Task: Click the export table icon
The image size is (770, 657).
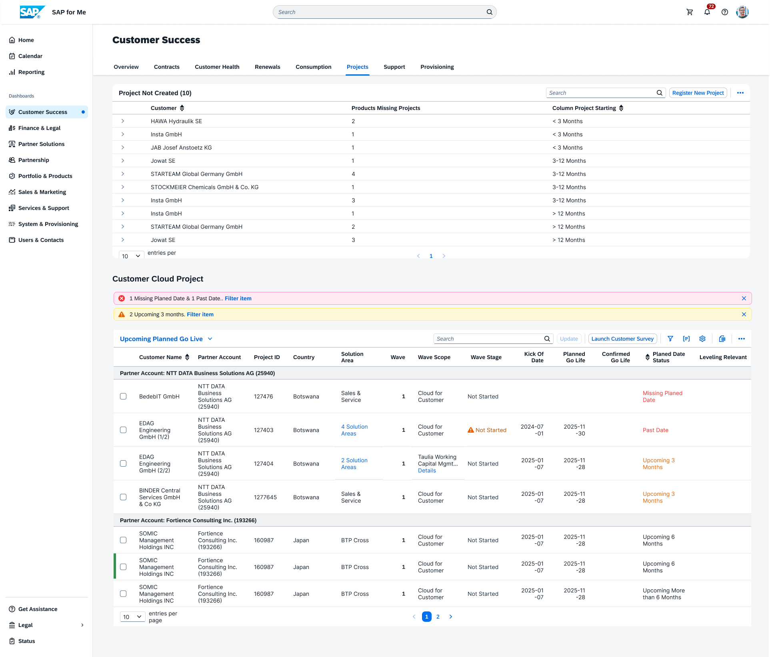Action: coord(722,339)
